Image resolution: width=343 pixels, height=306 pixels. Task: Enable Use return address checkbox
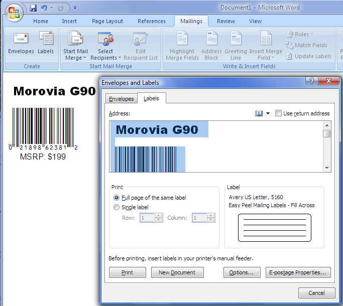[278, 113]
